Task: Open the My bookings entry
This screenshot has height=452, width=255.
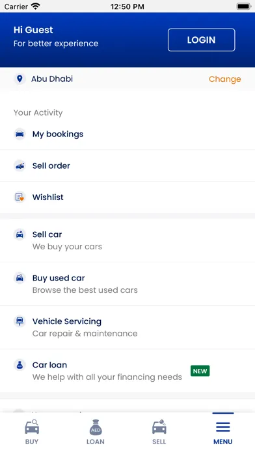Action: [x=127, y=134]
